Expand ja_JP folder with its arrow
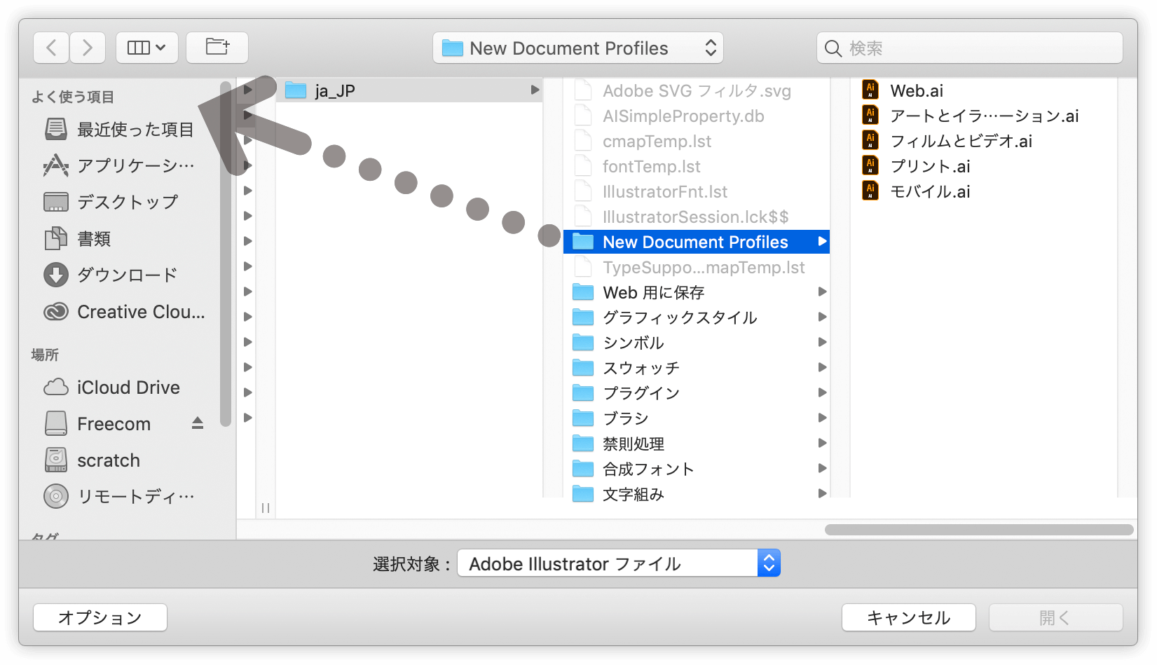This screenshot has width=1157, height=665. (535, 90)
